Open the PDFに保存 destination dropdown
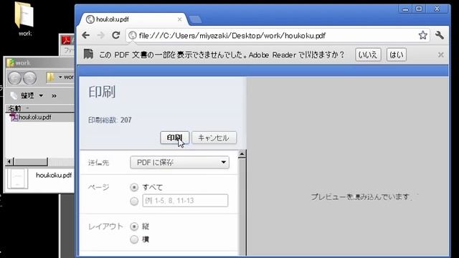 pos(179,163)
